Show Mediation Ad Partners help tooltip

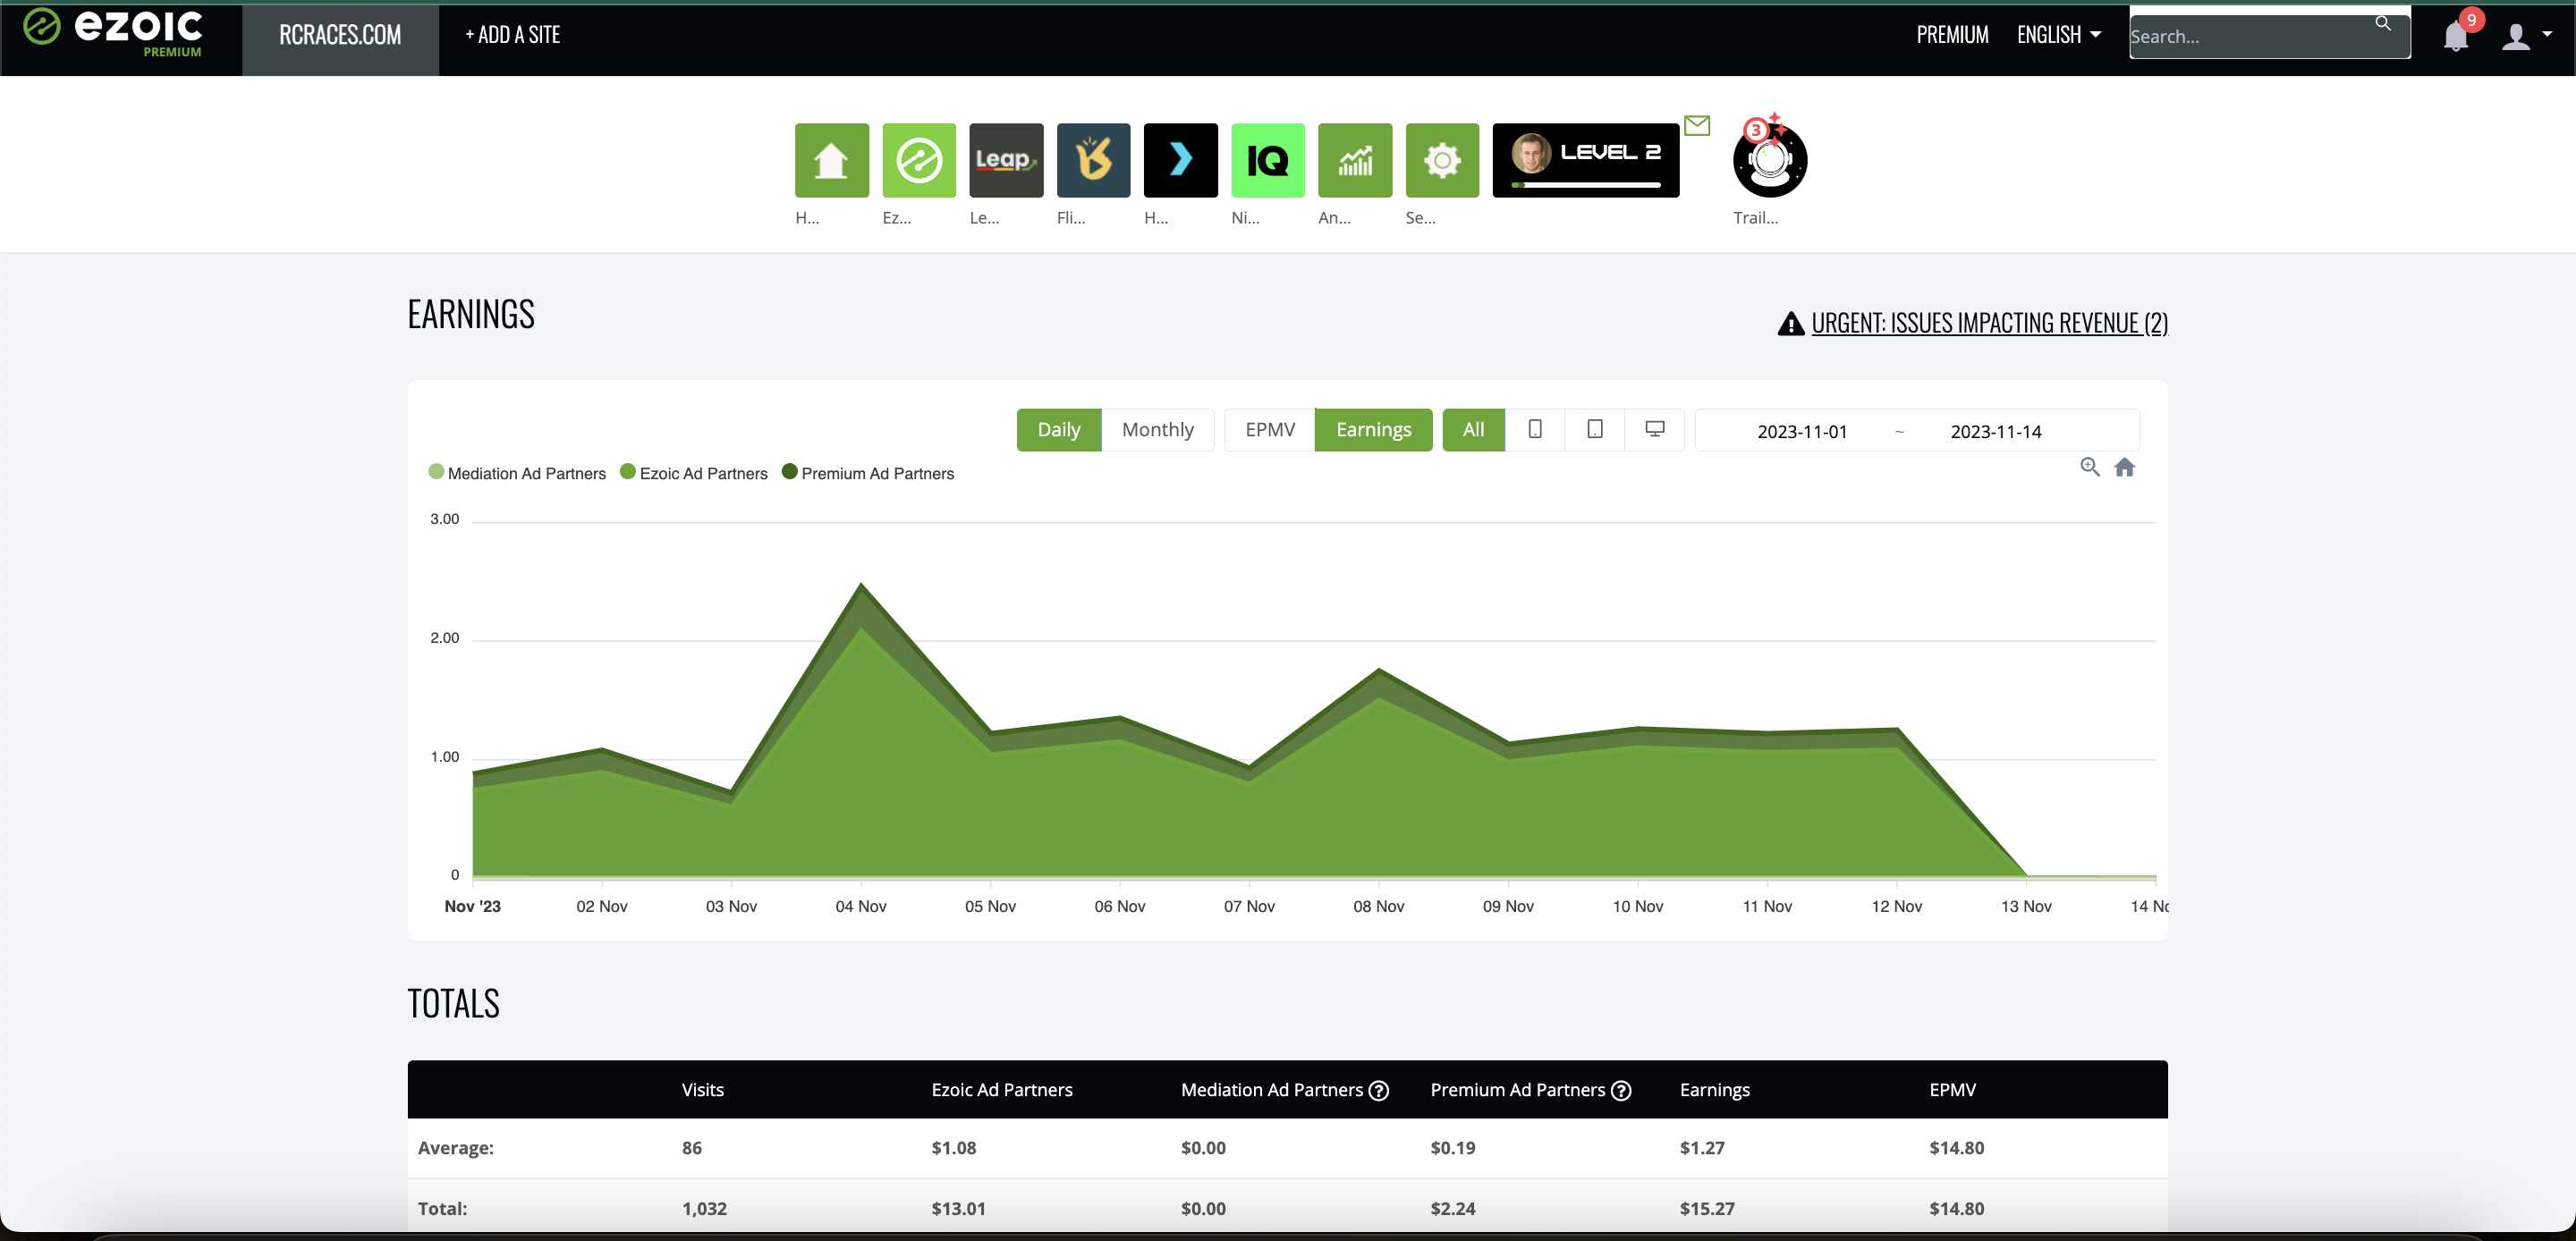[x=1378, y=1090]
